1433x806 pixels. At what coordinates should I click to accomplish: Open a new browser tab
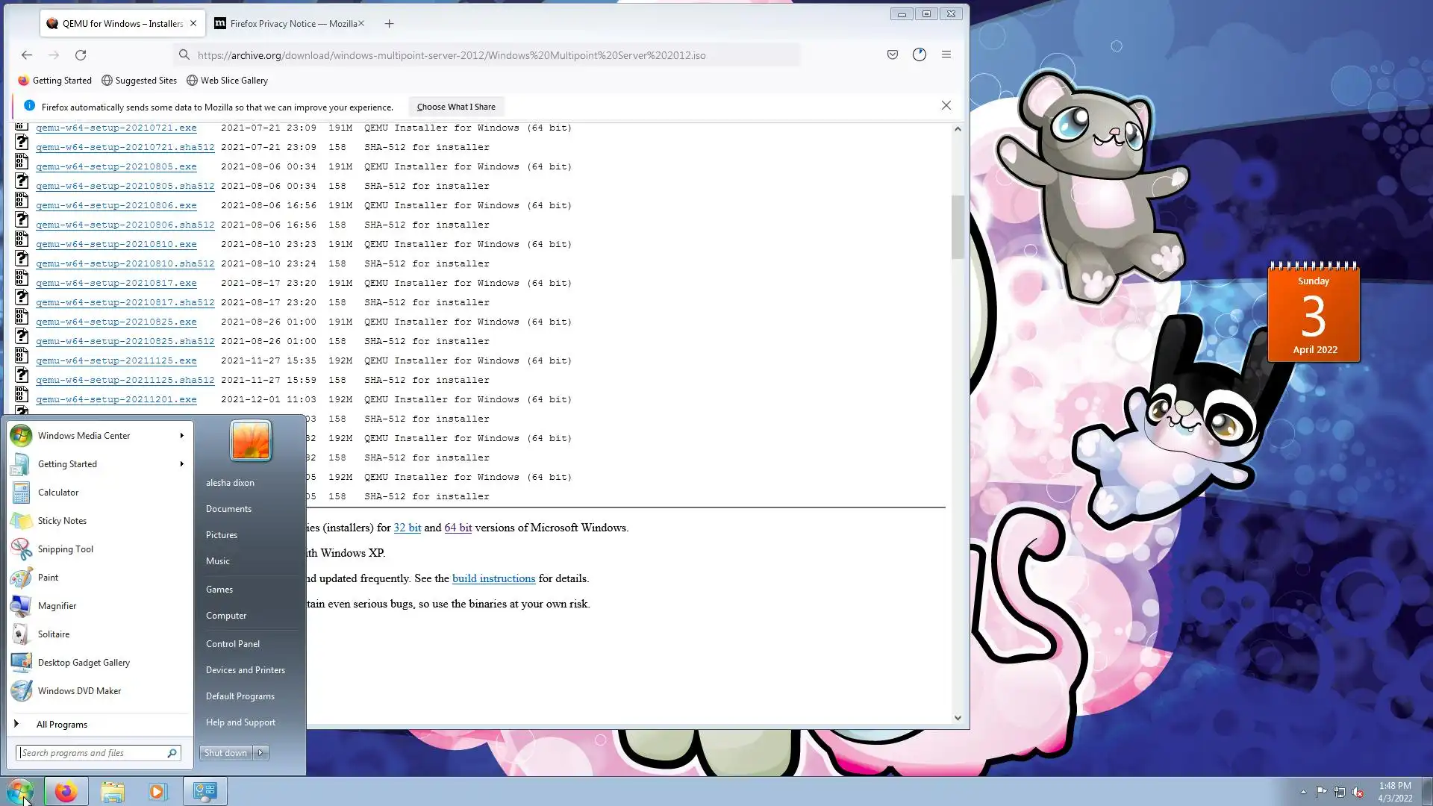(x=389, y=24)
